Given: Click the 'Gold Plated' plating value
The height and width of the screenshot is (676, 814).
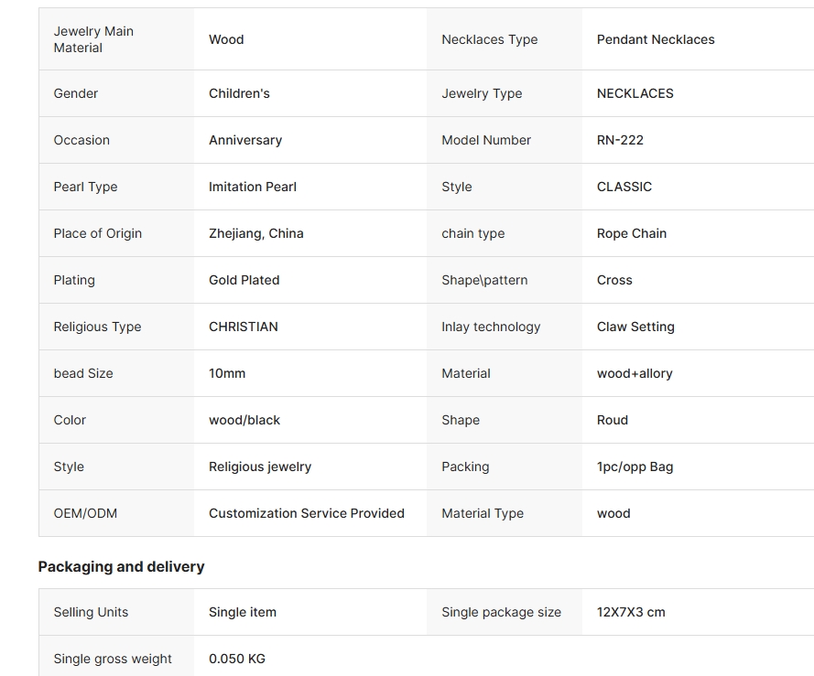Looking at the screenshot, I should 244,280.
